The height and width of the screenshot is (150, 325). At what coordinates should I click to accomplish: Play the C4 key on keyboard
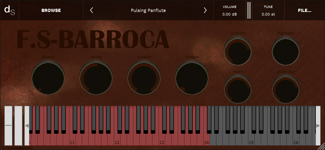206,140
